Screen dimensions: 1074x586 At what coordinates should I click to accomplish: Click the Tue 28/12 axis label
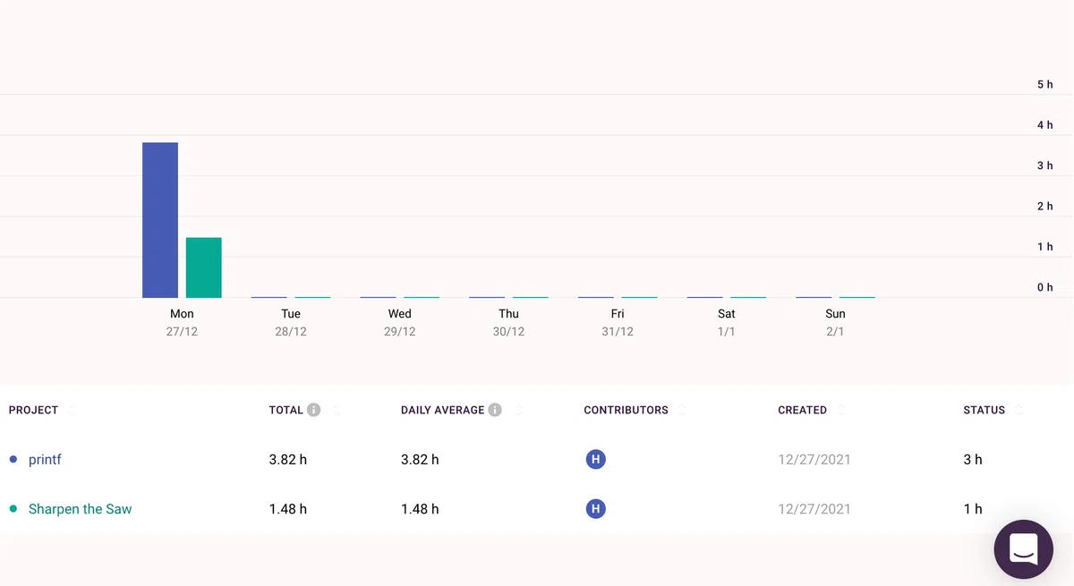tap(291, 322)
